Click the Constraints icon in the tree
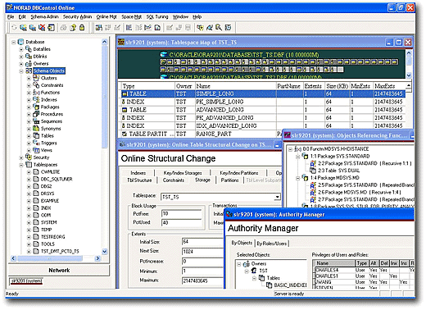Image resolution: width=426 pixels, height=310 pixels. click(x=36, y=85)
